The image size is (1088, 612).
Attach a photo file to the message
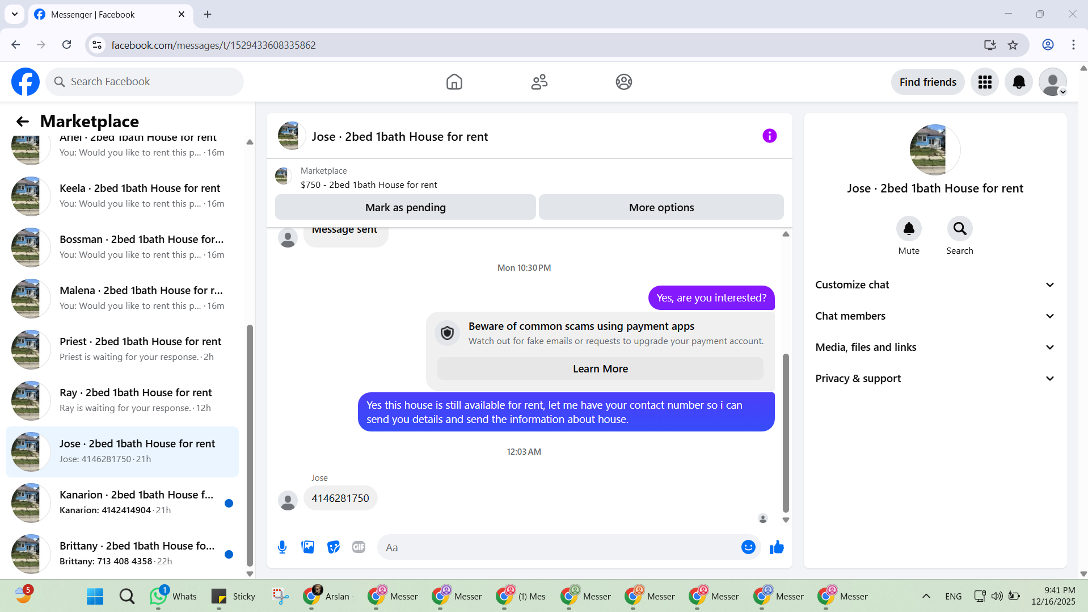click(308, 547)
